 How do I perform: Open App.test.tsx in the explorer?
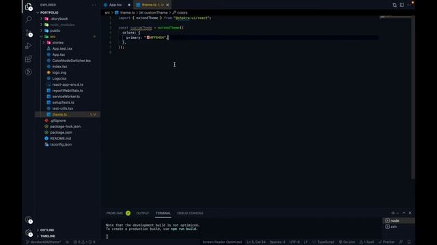click(62, 48)
